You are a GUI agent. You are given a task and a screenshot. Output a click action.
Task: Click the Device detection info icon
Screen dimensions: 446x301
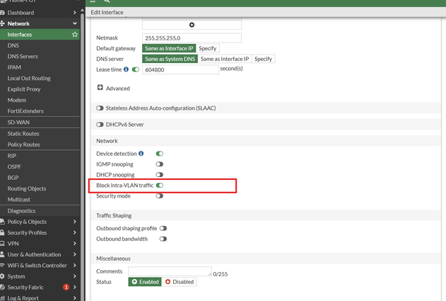tap(141, 154)
